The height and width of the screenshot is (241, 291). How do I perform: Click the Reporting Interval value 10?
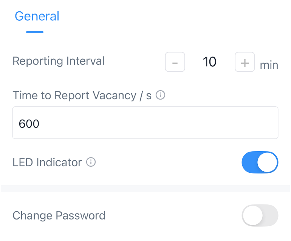[209, 62]
